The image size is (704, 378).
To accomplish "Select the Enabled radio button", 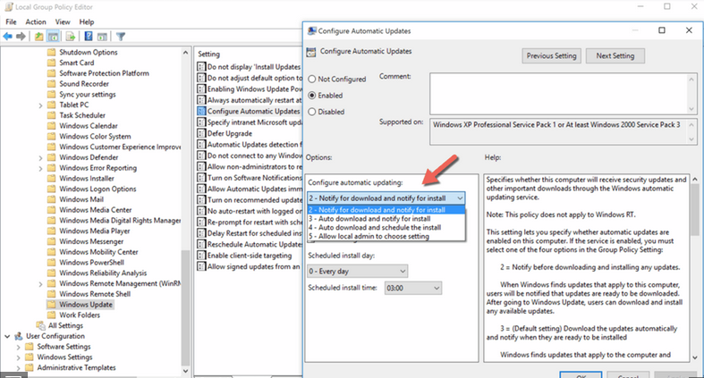I will coord(312,96).
